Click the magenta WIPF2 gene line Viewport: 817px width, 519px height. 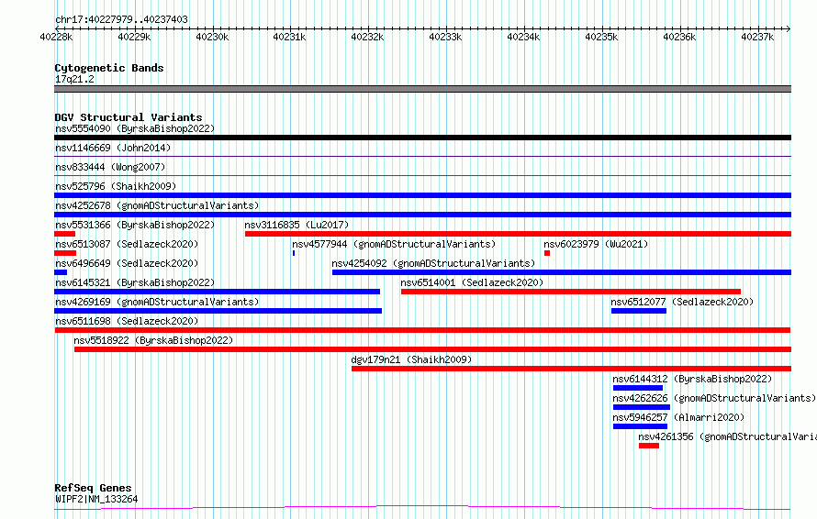(422, 508)
